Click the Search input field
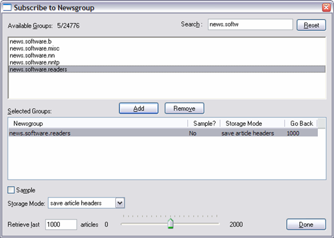Screen dimensions: 334x238 [250, 24]
